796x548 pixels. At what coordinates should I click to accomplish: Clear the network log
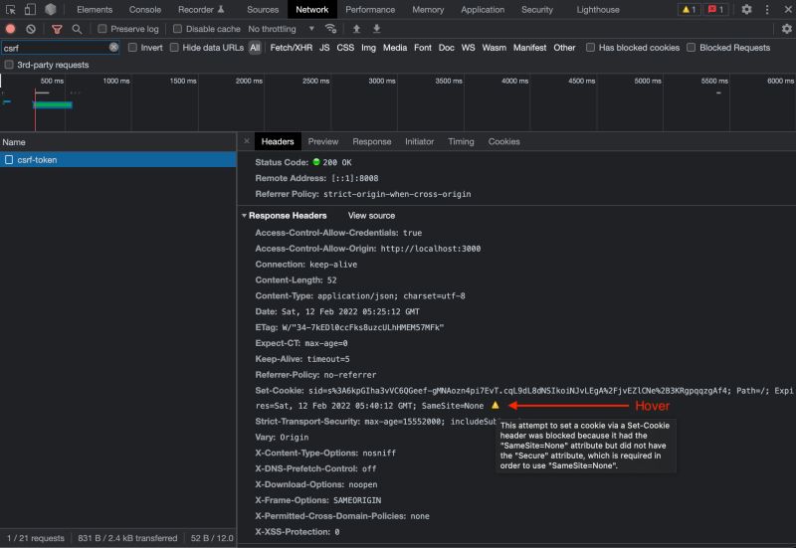pos(31,29)
